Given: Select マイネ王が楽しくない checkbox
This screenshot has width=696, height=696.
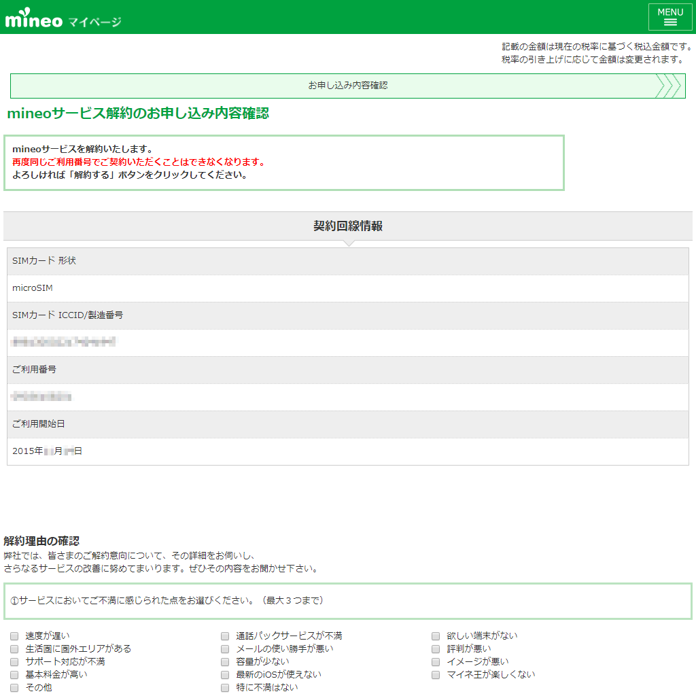Looking at the screenshot, I should pos(436,675).
